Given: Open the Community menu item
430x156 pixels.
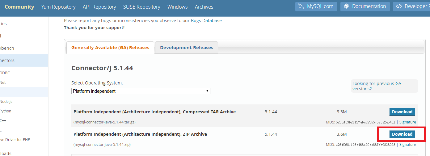Looking at the screenshot, I should (x=19, y=7).
